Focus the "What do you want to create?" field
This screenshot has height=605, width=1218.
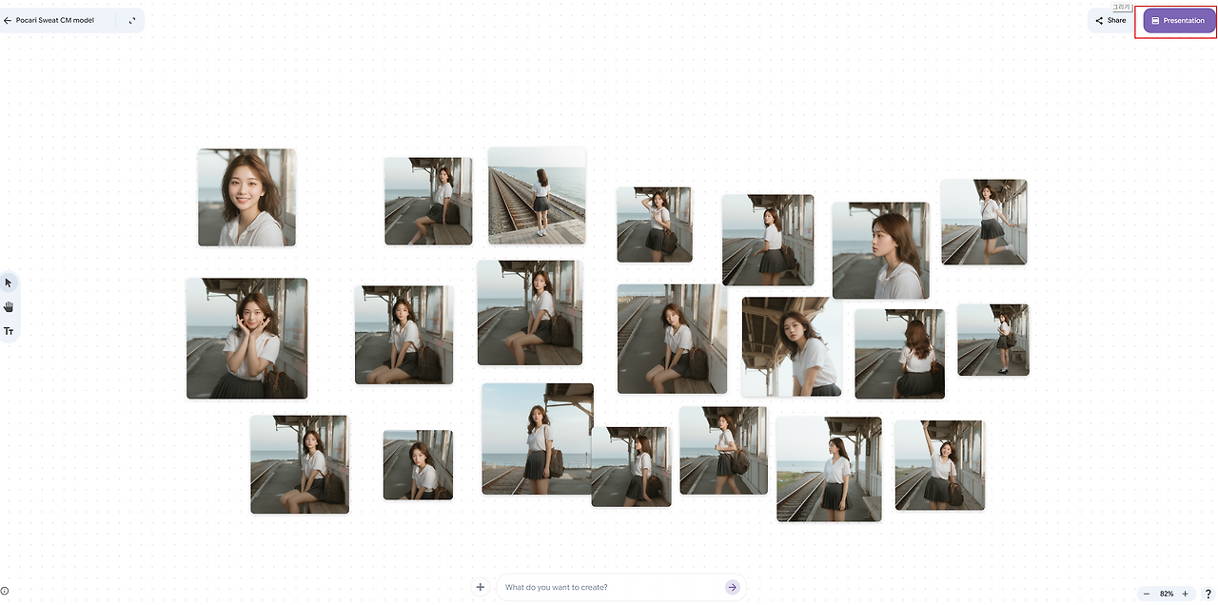(611, 587)
